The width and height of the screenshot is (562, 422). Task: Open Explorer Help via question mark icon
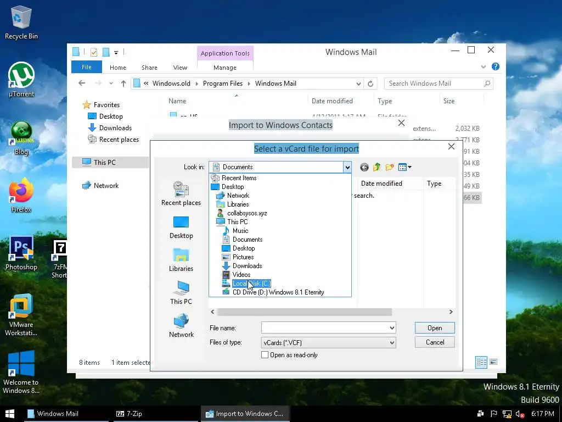click(x=496, y=66)
